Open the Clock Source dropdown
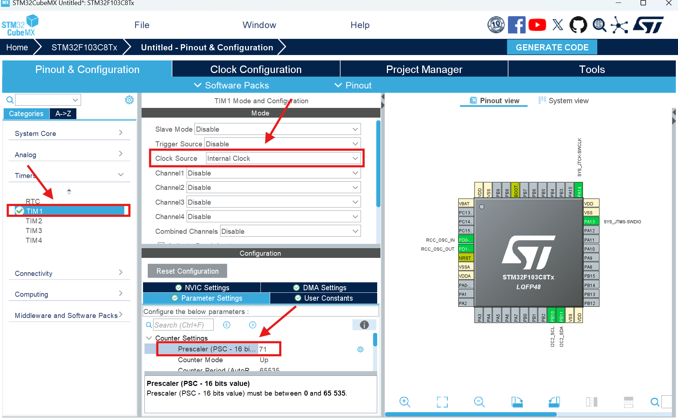The image size is (678, 419). point(283,158)
